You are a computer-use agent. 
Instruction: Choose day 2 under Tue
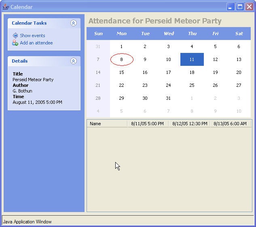(x=145, y=46)
